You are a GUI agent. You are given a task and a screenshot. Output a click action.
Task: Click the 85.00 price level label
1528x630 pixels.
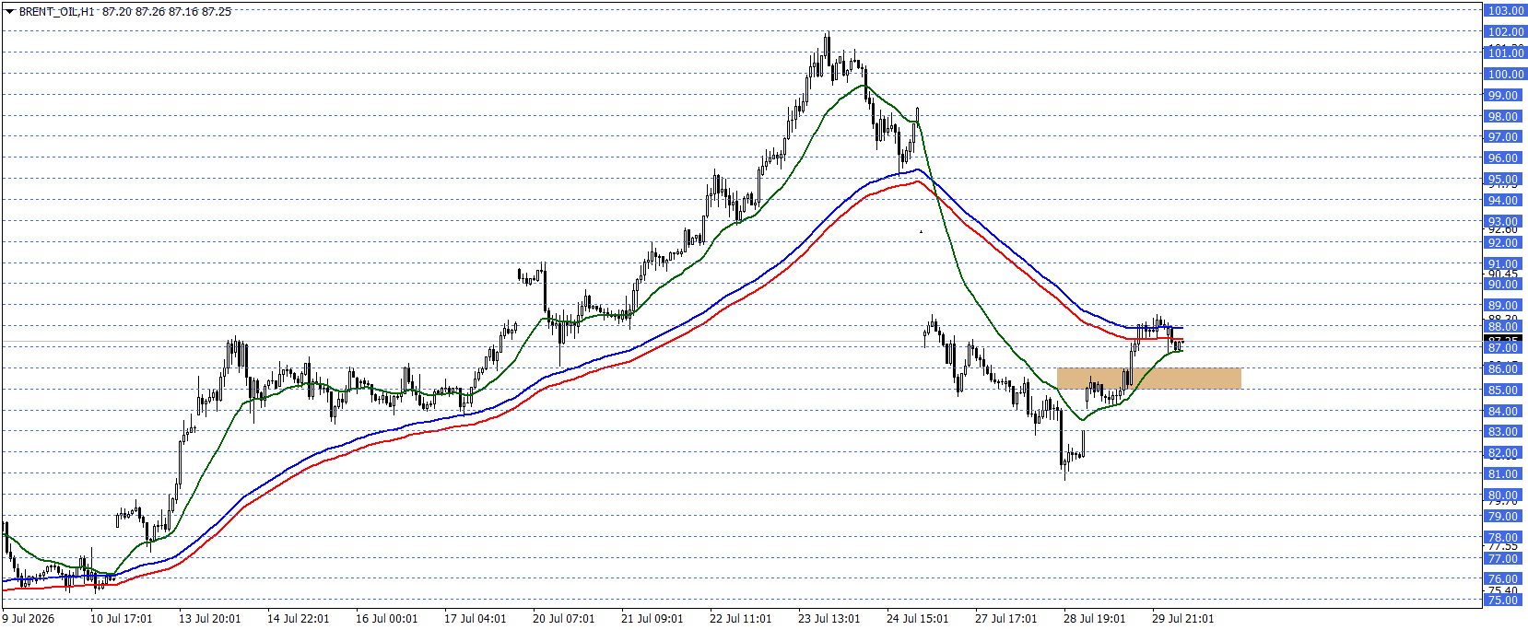[x=1505, y=391]
